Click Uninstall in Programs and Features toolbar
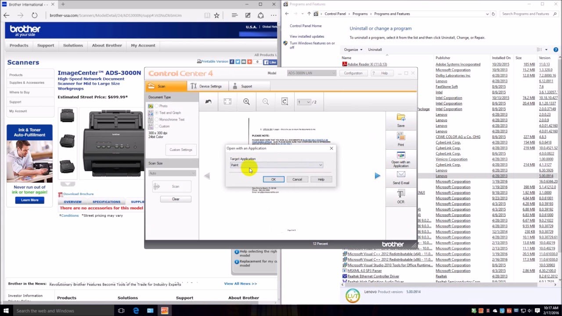The height and width of the screenshot is (316, 562). pos(375,50)
